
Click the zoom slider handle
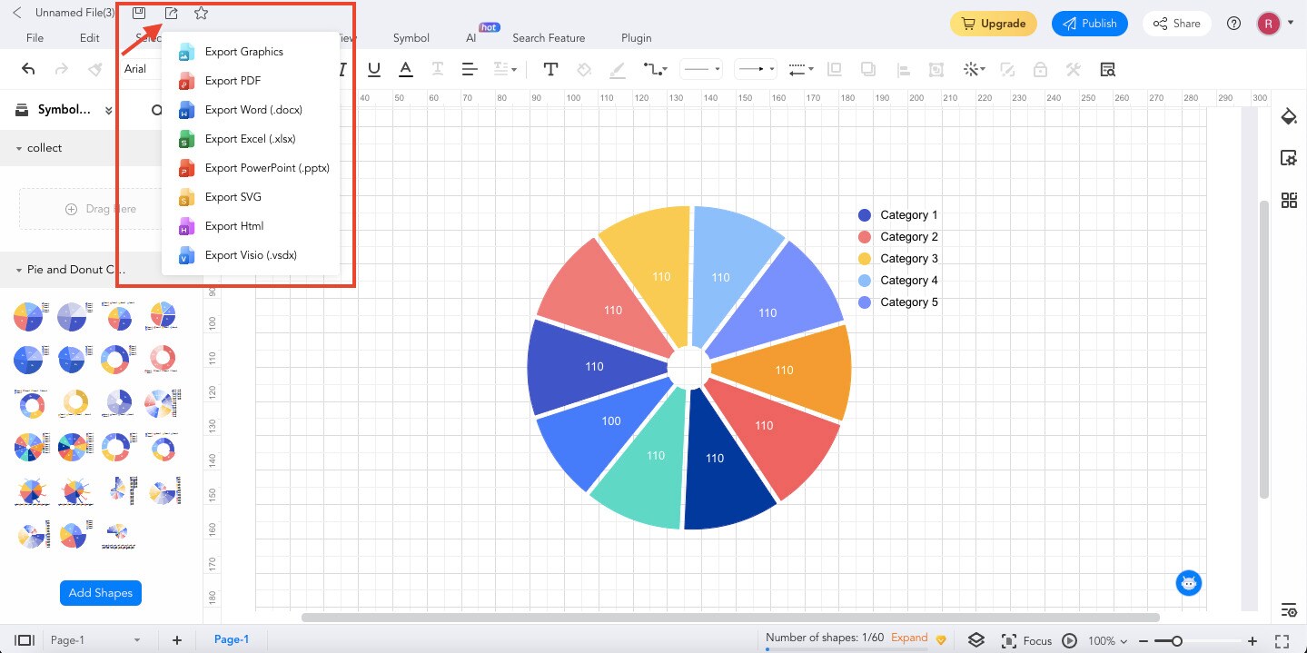[1175, 641]
